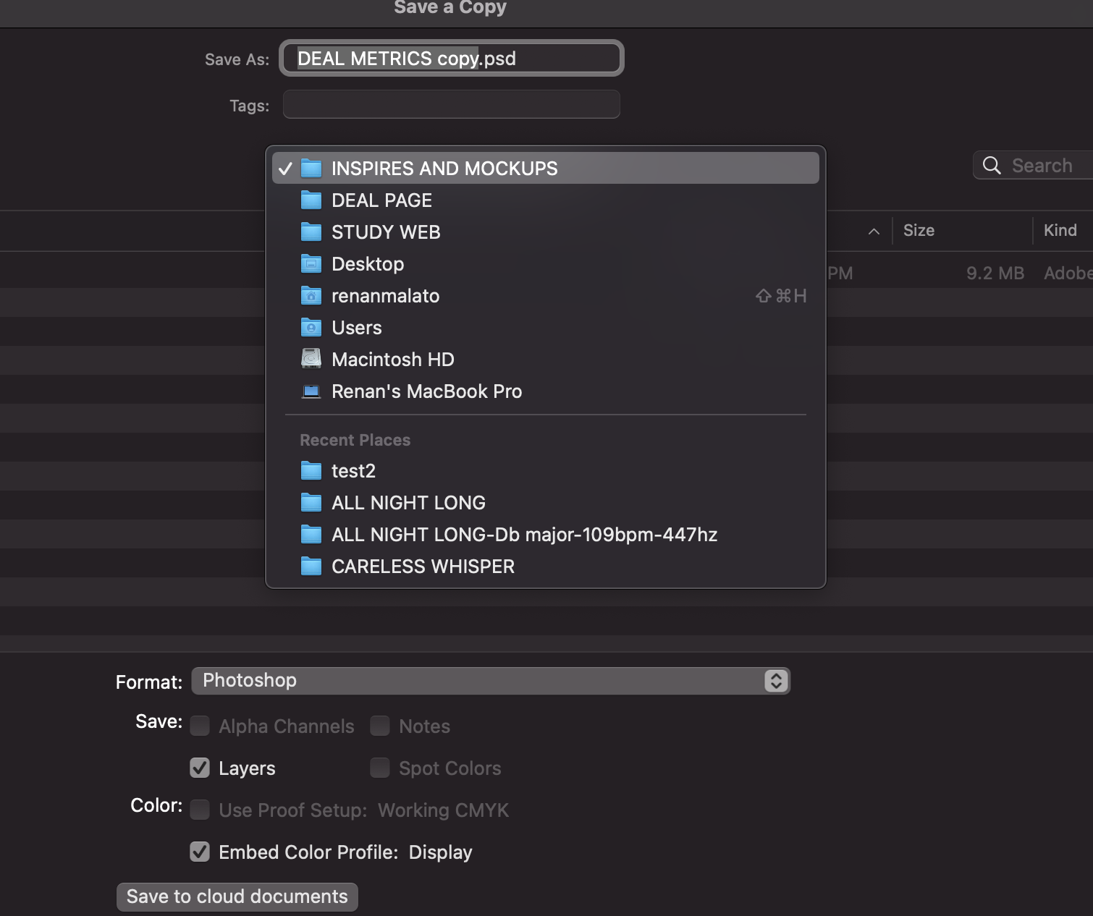Click inside the Tags input field
This screenshot has width=1093, height=916.
(450, 104)
